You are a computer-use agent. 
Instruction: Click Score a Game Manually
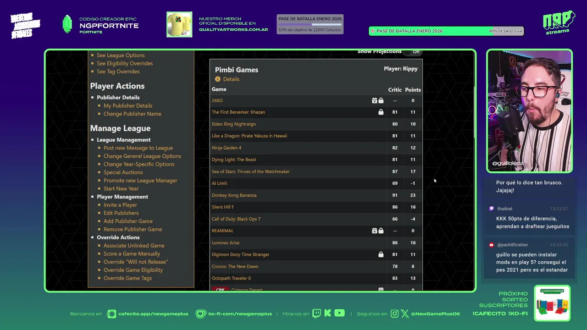tap(132, 254)
